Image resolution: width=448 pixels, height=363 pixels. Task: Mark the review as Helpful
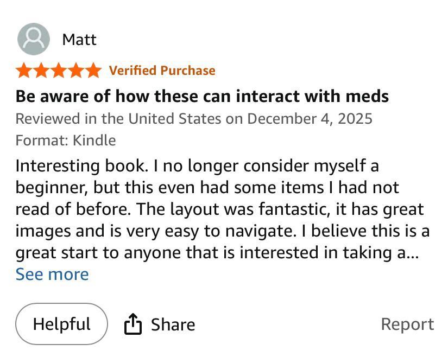point(61,324)
